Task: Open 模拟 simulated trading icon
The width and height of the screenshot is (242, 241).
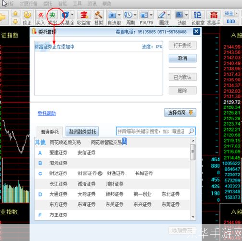Action: pyautogui.click(x=98, y=15)
